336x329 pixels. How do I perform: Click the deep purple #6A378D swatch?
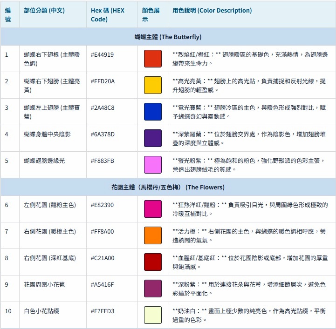pos(152,138)
